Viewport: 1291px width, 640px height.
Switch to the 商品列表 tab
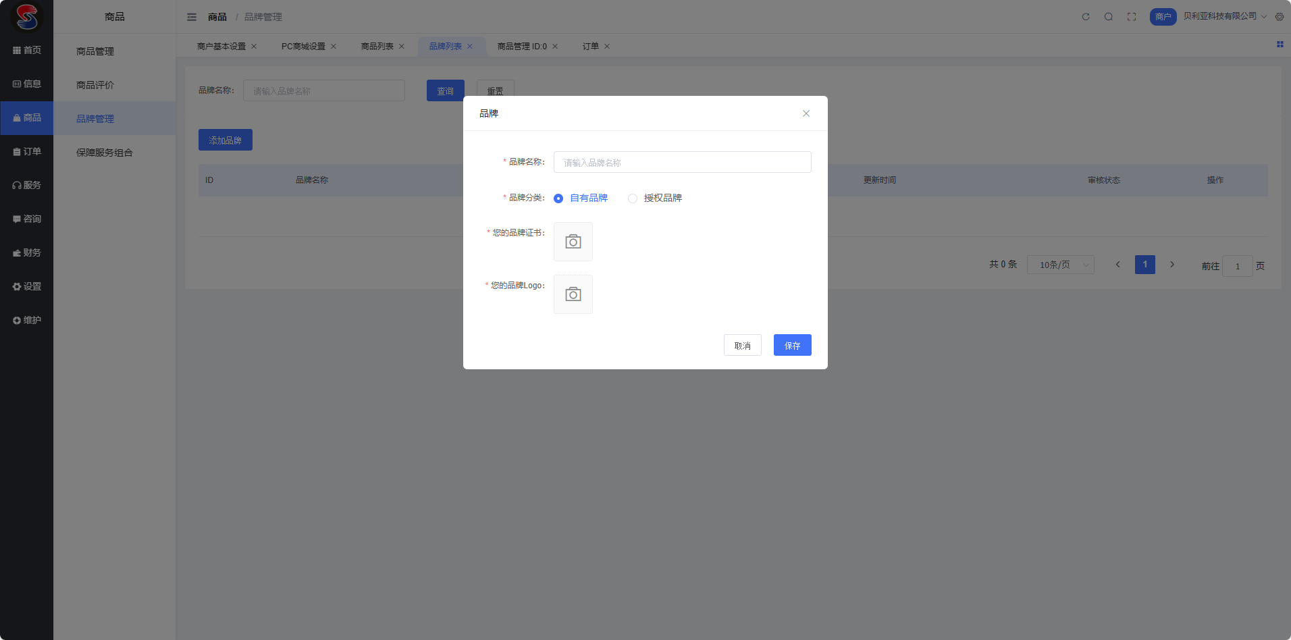pyautogui.click(x=377, y=47)
